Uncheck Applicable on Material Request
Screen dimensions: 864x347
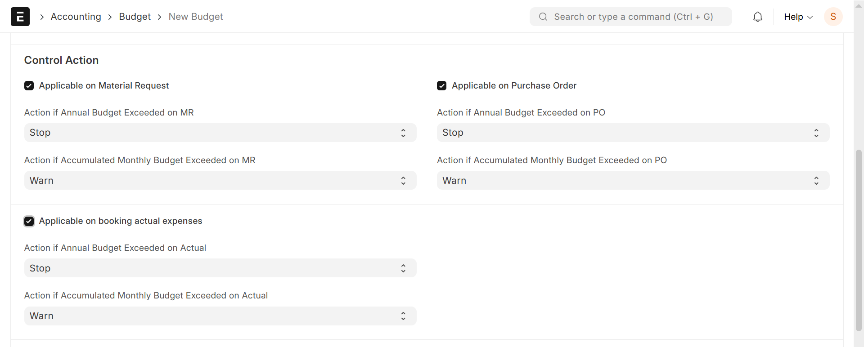pyautogui.click(x=29, y=86)
